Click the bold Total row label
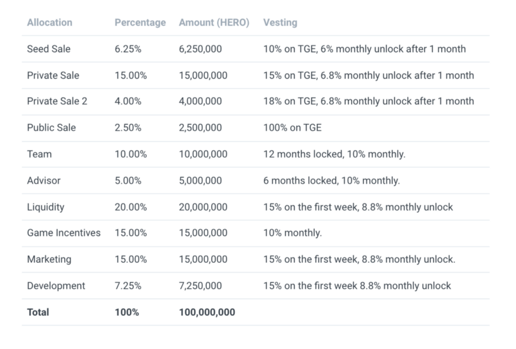The width and height of the screenshot is (516, 349). coord(38,312)
